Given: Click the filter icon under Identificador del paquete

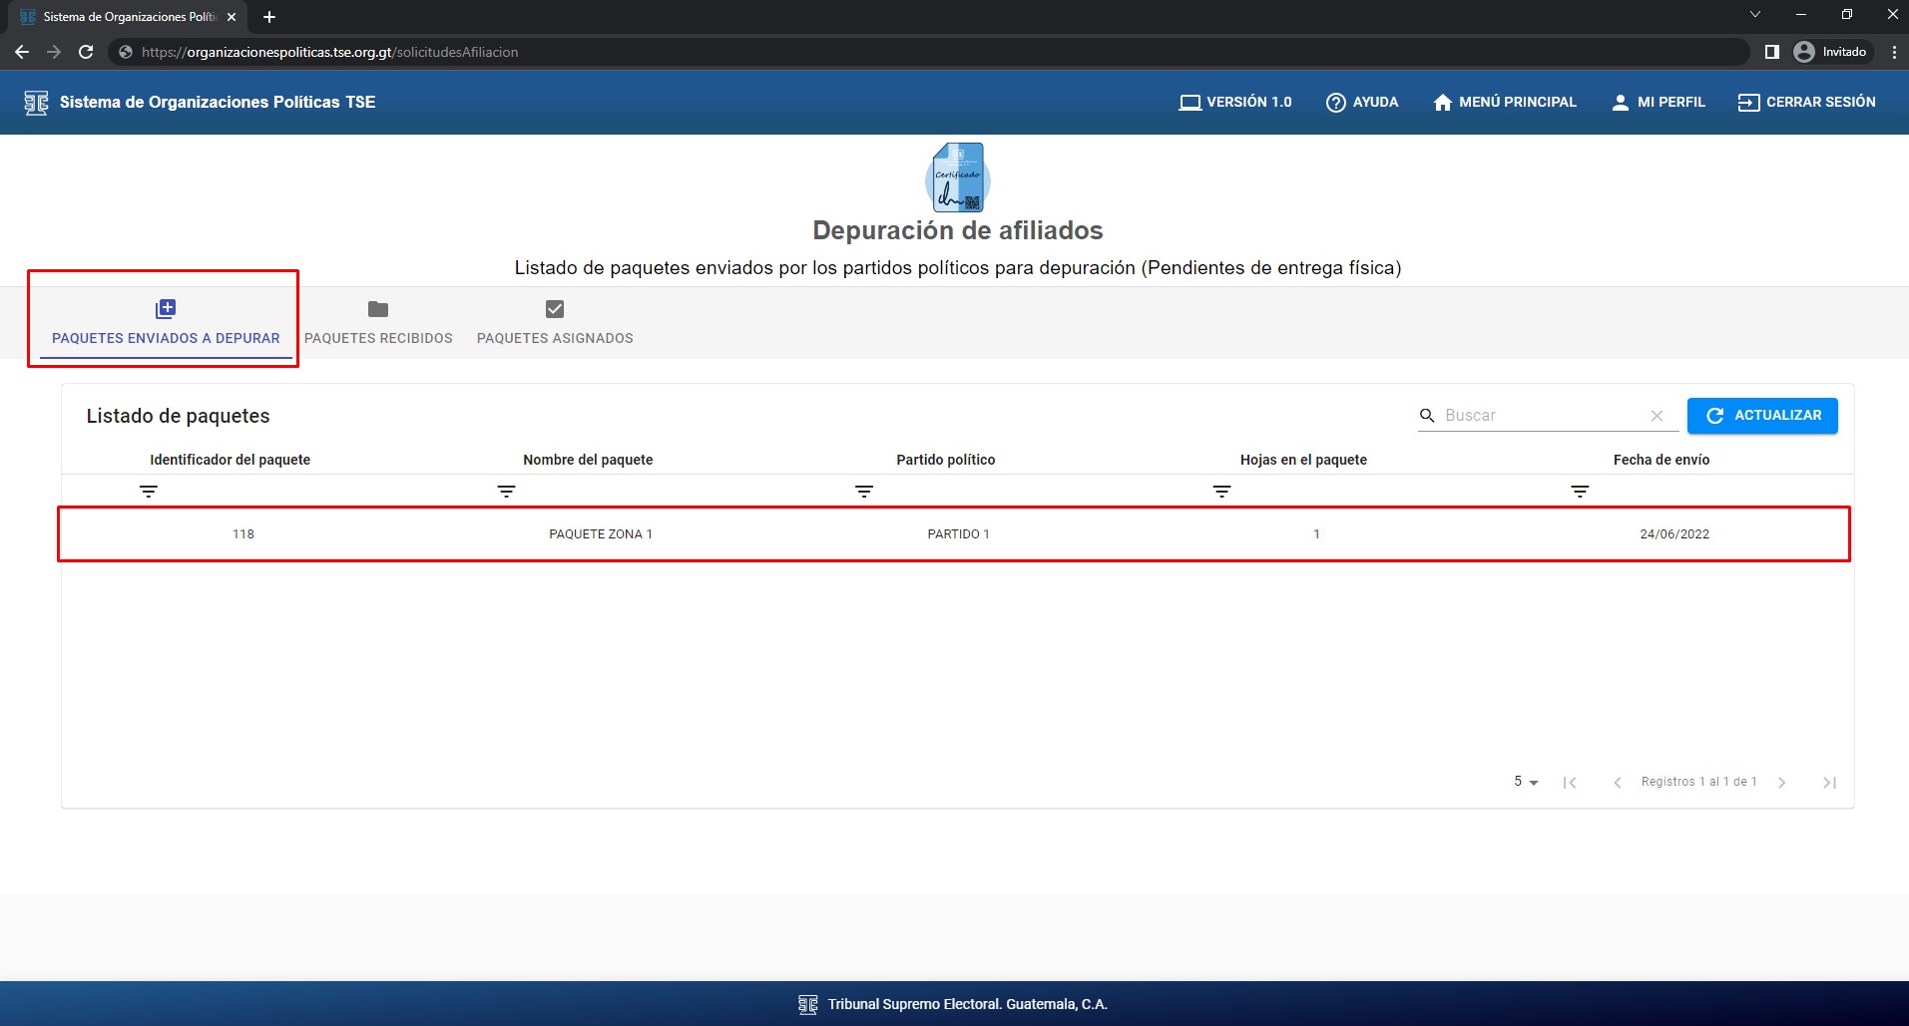Looking at the screenshot, I should 149,492.
